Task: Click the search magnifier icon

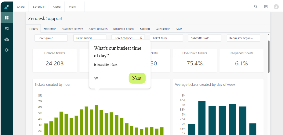Action: (256, 7)
